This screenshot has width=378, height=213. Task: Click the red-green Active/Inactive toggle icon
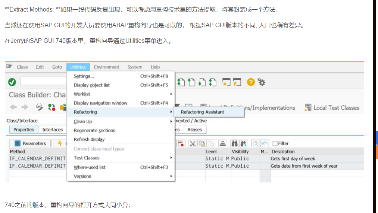click(51, 107)
